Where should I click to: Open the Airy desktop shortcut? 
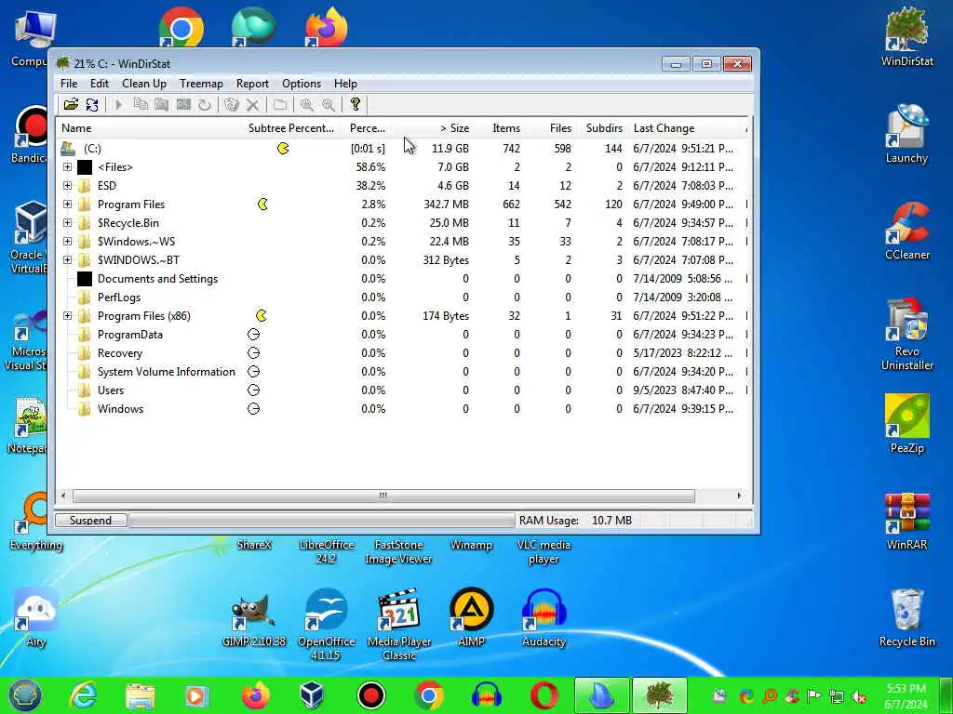click(x=36, y=617)
